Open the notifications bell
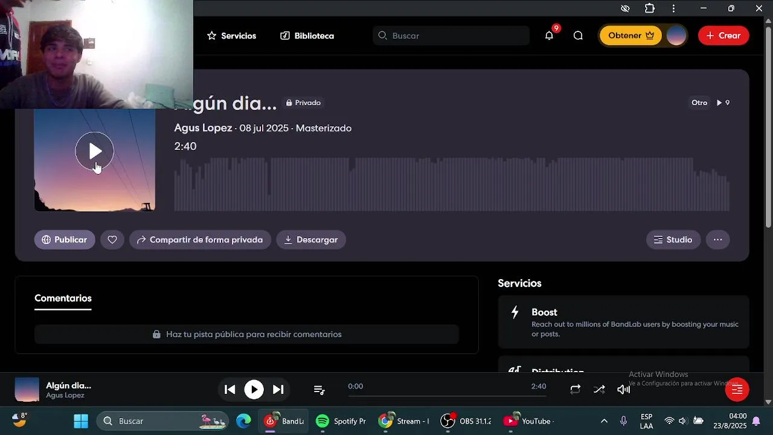Image resolution: width=773 pixels, height=435 pixels. (549, 36)
